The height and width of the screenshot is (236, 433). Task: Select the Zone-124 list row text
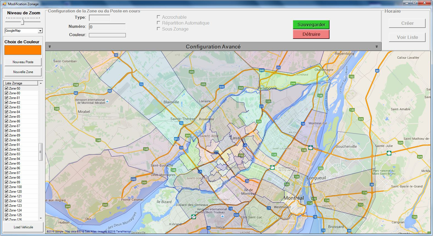(15, 210)
